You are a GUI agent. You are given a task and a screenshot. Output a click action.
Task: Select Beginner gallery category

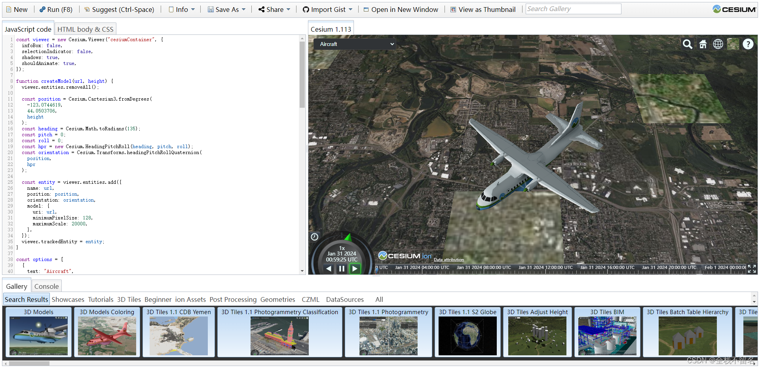[158, 299]
